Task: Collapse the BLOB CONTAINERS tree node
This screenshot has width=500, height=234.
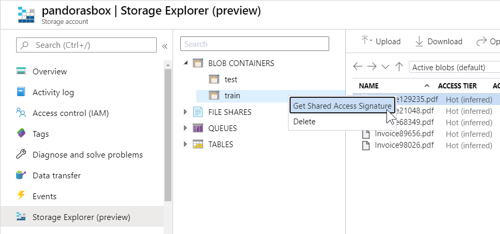Action: [x=186, y=63]
